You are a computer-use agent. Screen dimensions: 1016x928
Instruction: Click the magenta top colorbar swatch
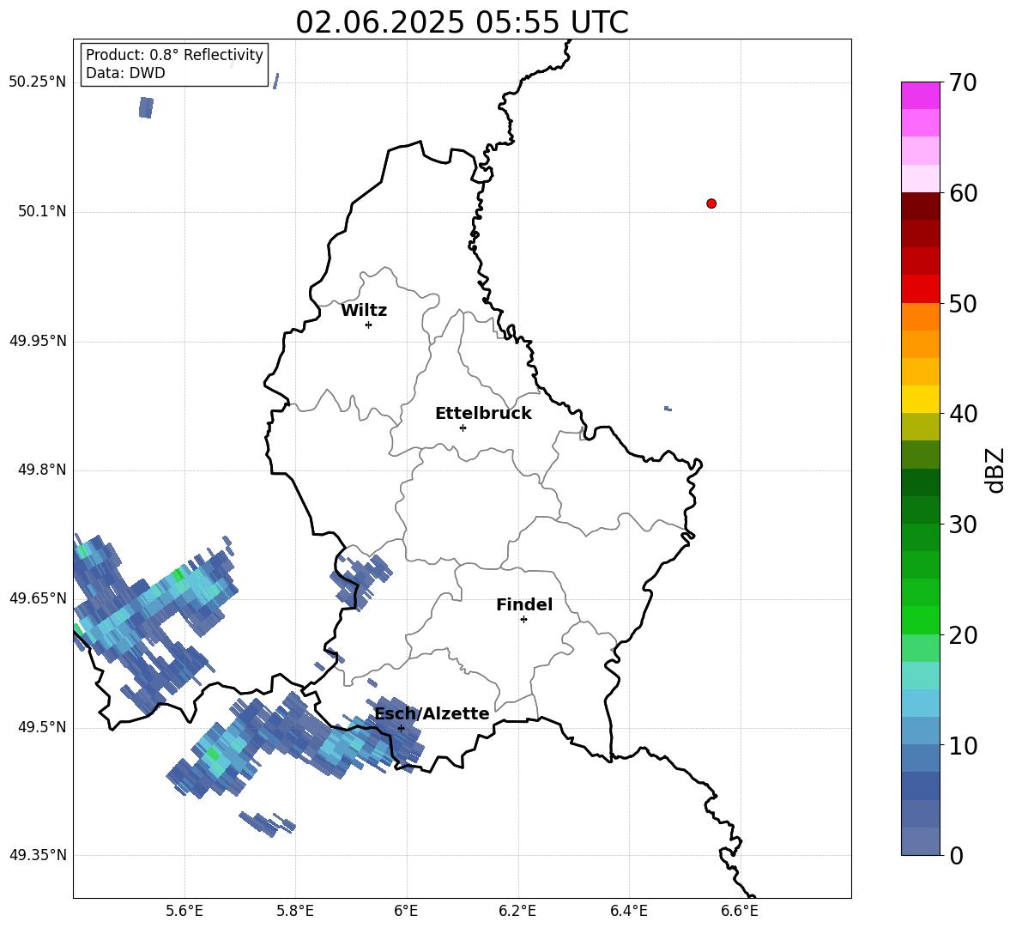coord(921,95)
